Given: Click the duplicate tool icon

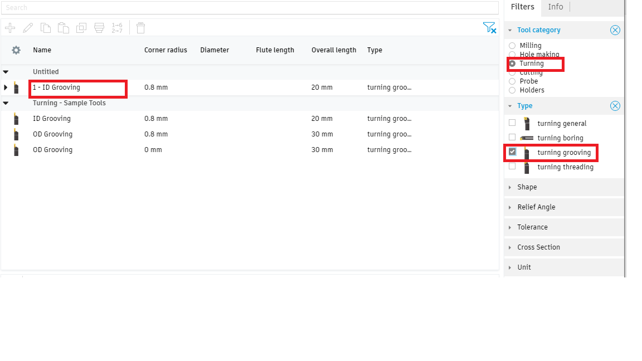Looking at the screenshot, I should click(x=81, y=28).
